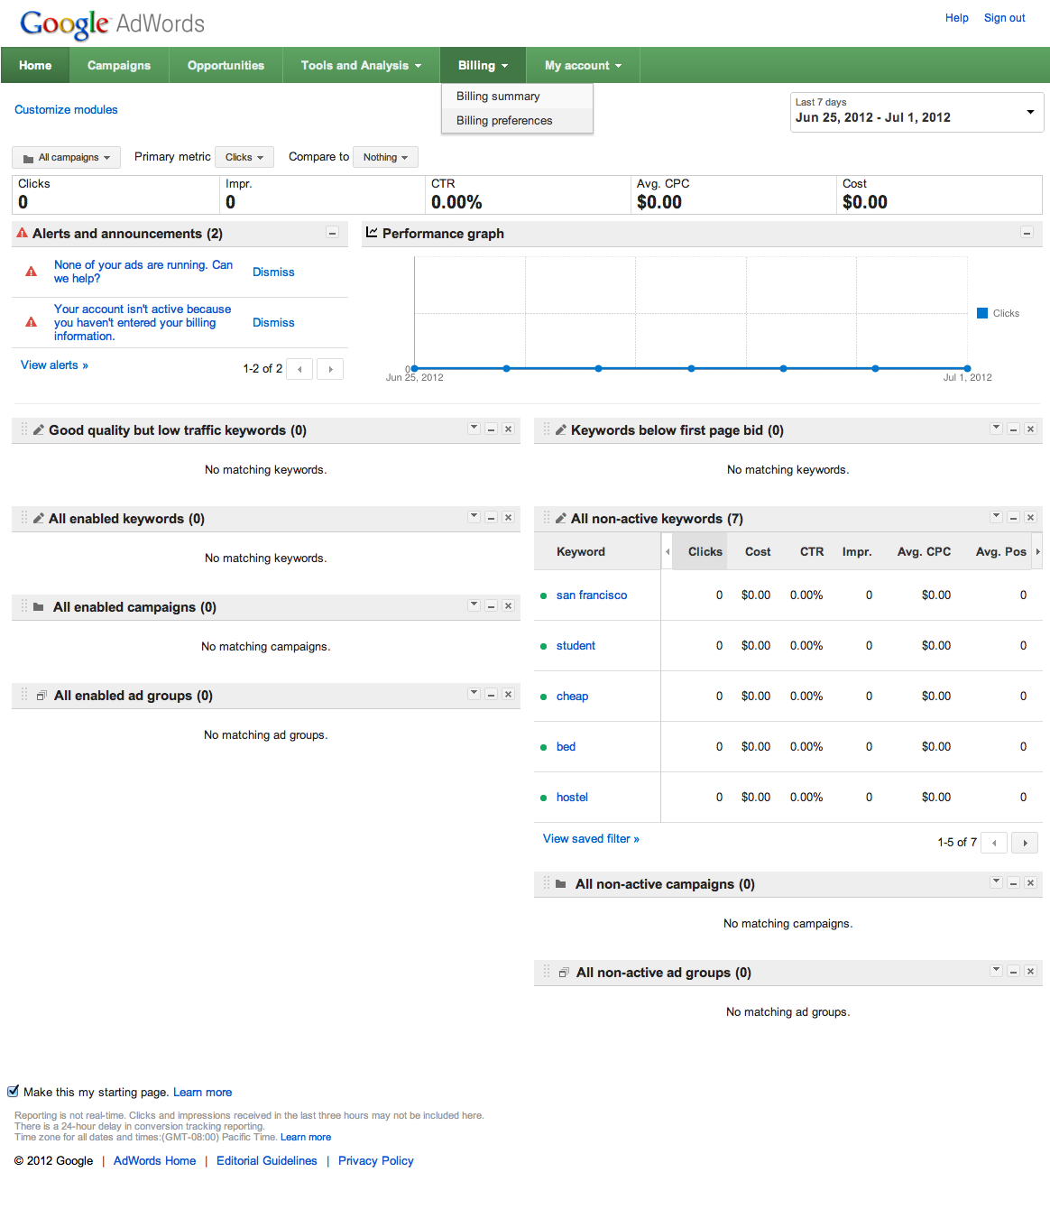
Task: Sort table by Avg. CPC column
Action: click(924, 552)
